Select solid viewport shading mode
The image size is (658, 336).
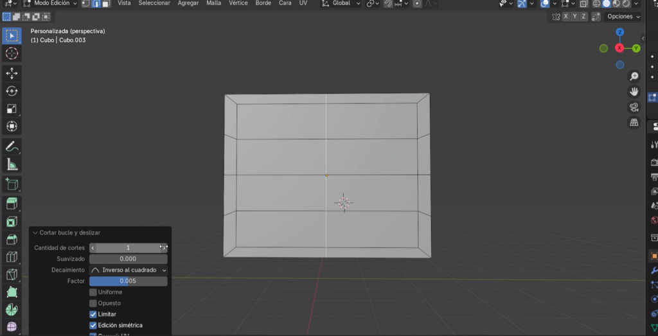coord(607,3)
